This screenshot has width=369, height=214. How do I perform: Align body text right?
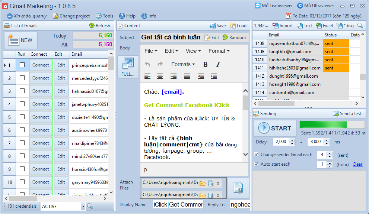pyautogui.click(x=174, y=76)
